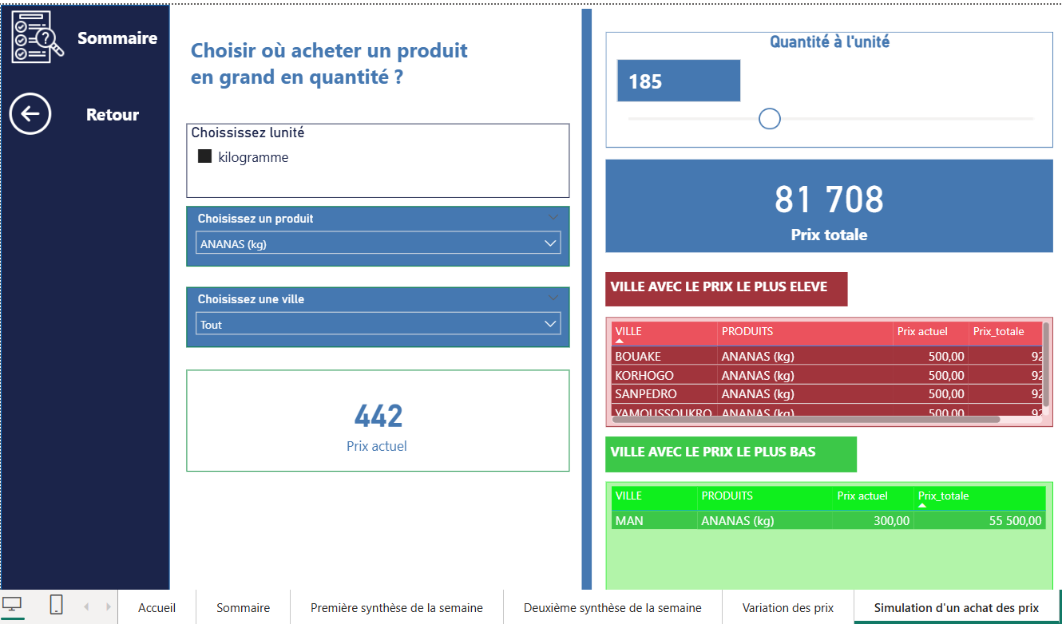Switch to mobile layout view icon

pyautogui.click(x=57, y=605)
